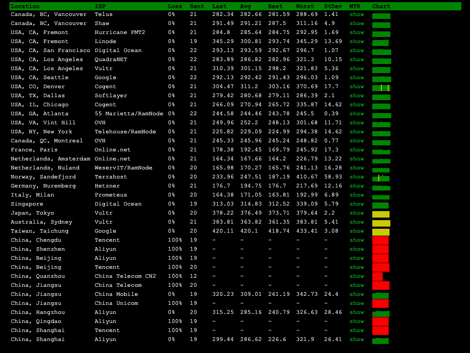Click the Location column header
The image size is (470, 353).
25,6
